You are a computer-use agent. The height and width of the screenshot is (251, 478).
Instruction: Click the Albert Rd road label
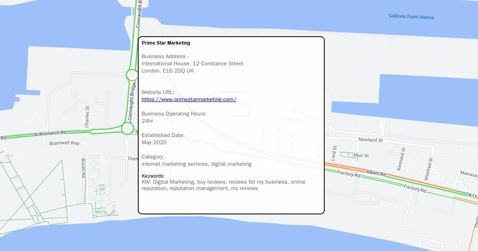click(x=376, y=174)
